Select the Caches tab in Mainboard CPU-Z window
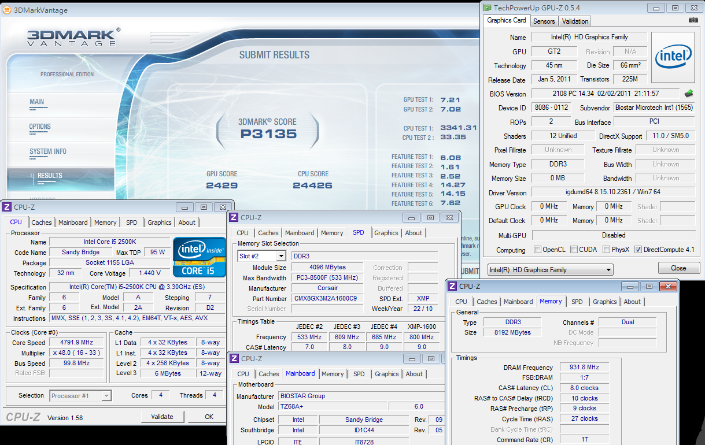The width and height of the screenshot is (705, 445). click(x=269, y=374)
